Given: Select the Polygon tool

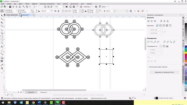Looking at the screenshot, I should [x=2, y=43].
